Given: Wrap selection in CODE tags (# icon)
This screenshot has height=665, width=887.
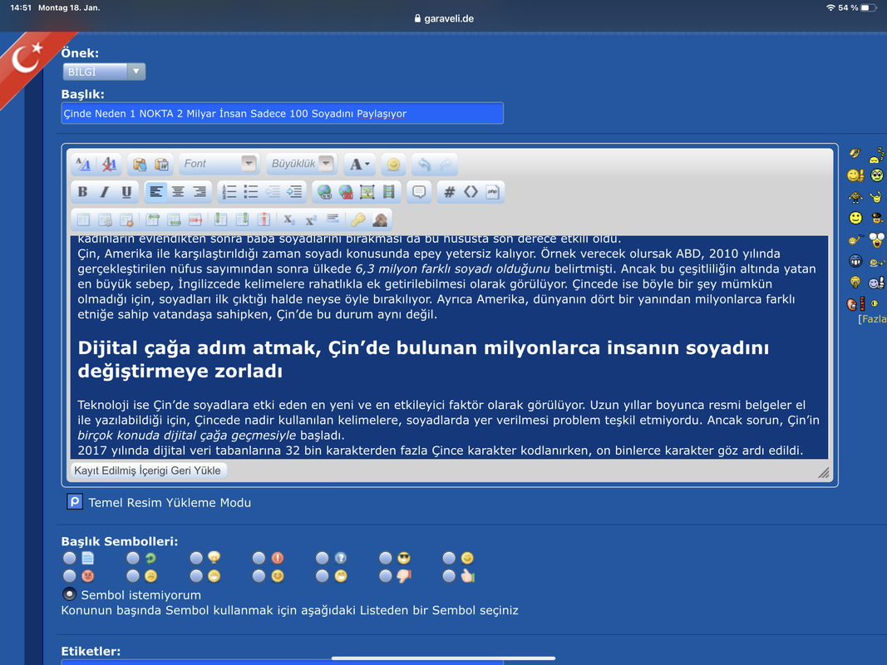Looking at the screenshot, I should click(449, 192).
